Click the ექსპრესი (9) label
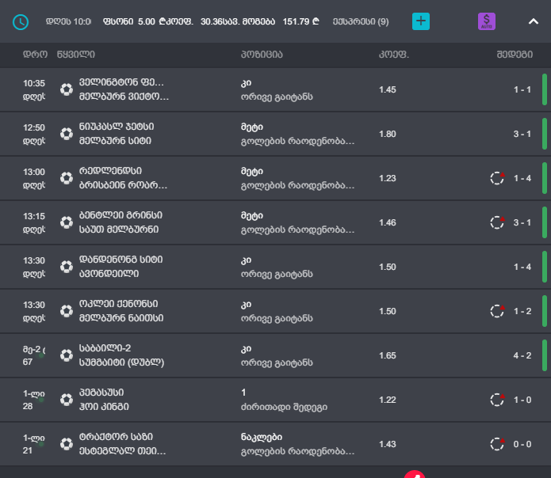551x478 pixels. click(x=361, y=21)
